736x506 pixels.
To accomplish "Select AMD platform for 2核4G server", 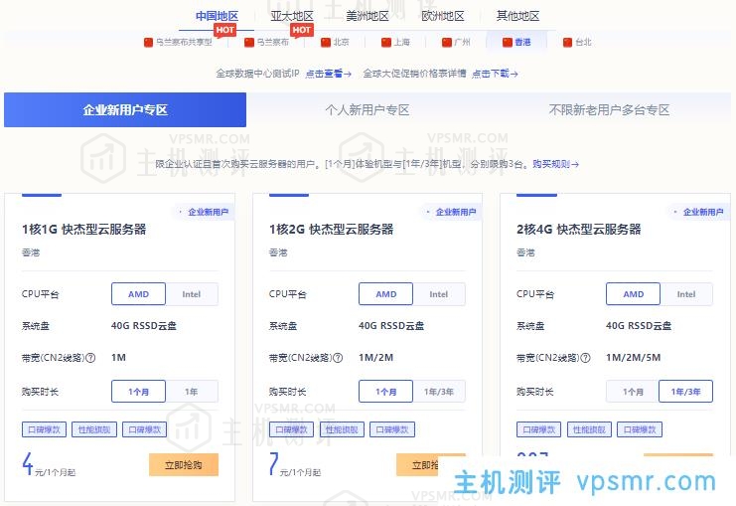I will [x=634, y=294].
